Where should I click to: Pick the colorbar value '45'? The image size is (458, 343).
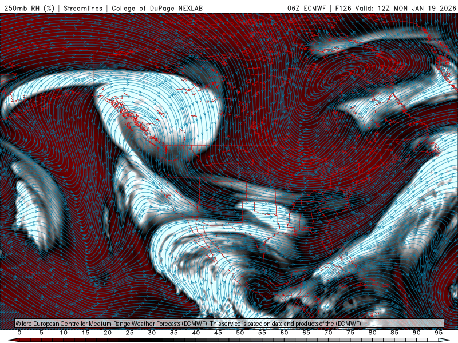[218, 333]
